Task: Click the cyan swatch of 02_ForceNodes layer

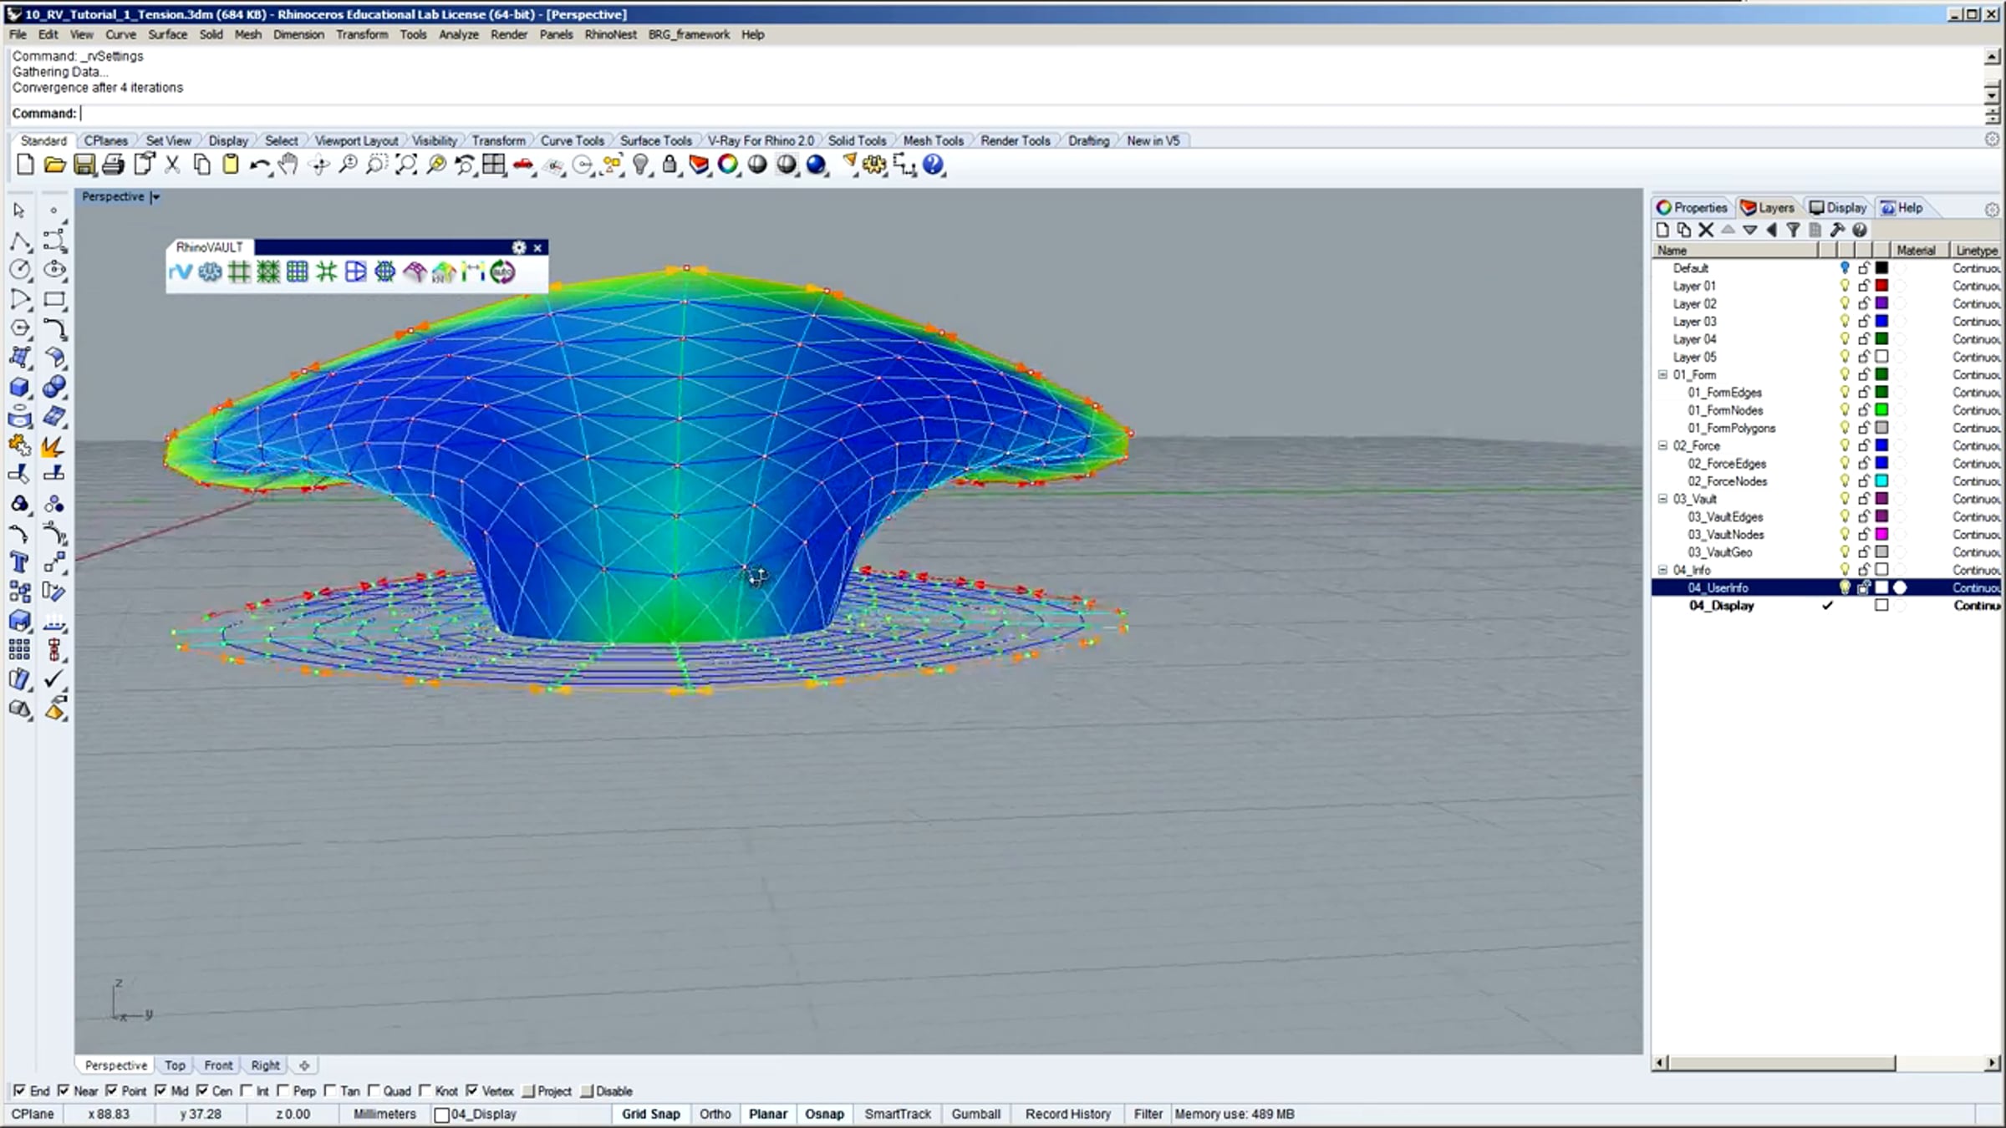Action: (x=1881, y=481)
